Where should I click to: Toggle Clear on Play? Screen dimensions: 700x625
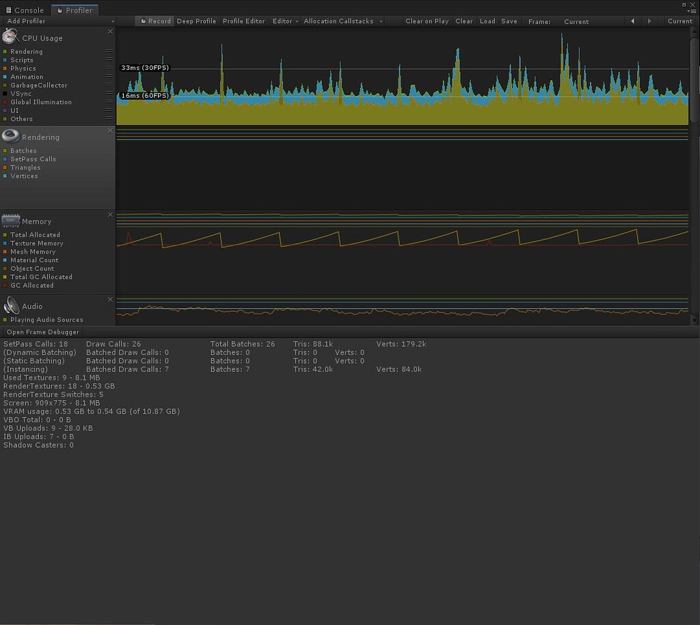click(x=427, y=21)
